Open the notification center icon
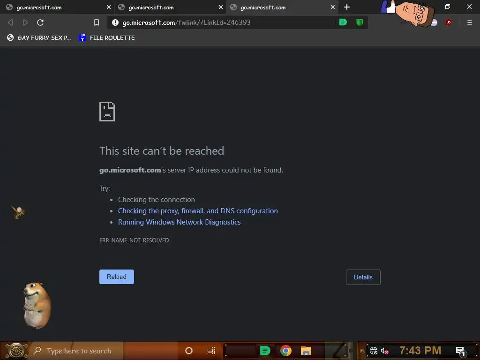Image resolution: width=480 pixels, height=360 pixels. (460, 351)
